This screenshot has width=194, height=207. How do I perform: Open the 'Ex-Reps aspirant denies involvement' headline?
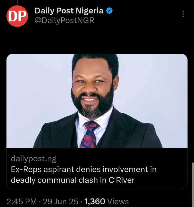[x=84, y=169]
